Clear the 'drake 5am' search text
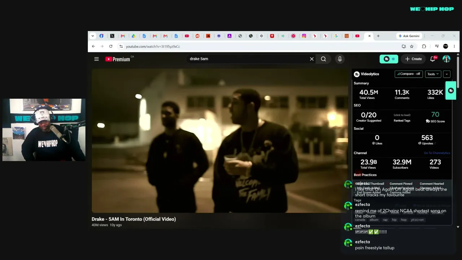 (312, 59)
